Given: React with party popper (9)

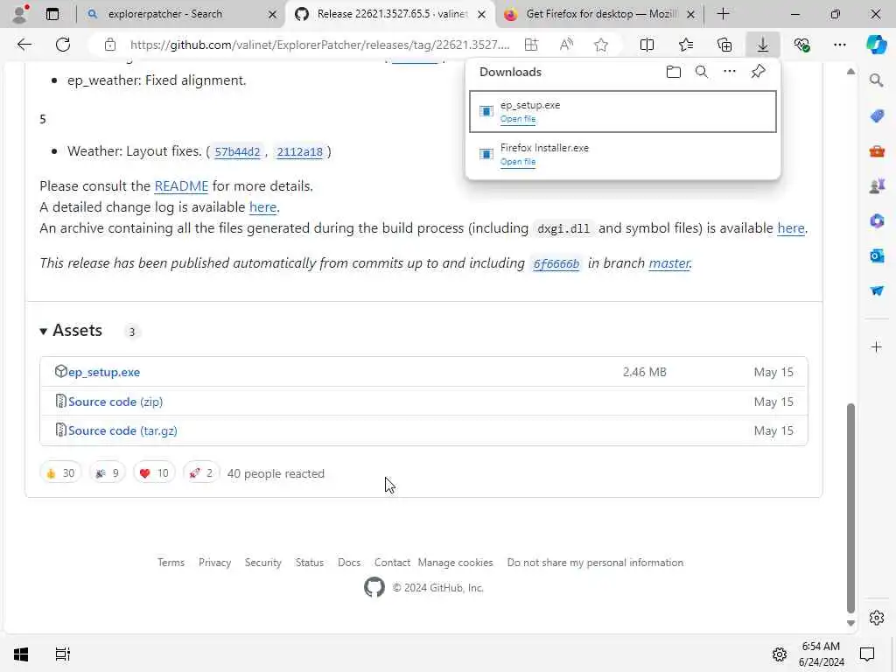Looking at the screenshot, I should 108,473.
